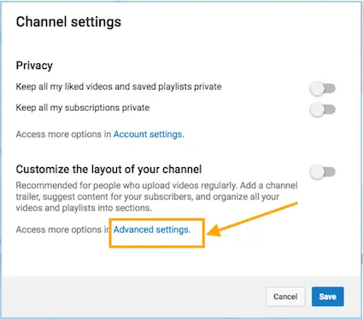Click the Cancel button
The width and height of the screenshot is (363, 319).
click(285, 297)
